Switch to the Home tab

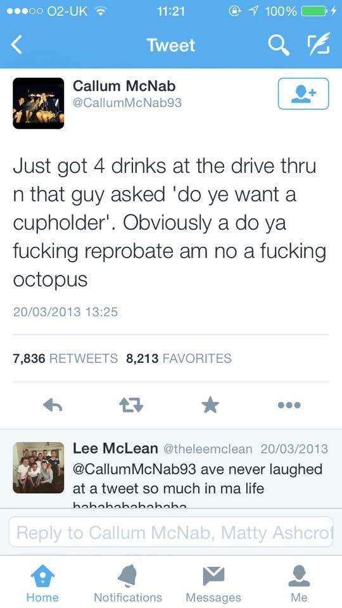click(42, 583)
